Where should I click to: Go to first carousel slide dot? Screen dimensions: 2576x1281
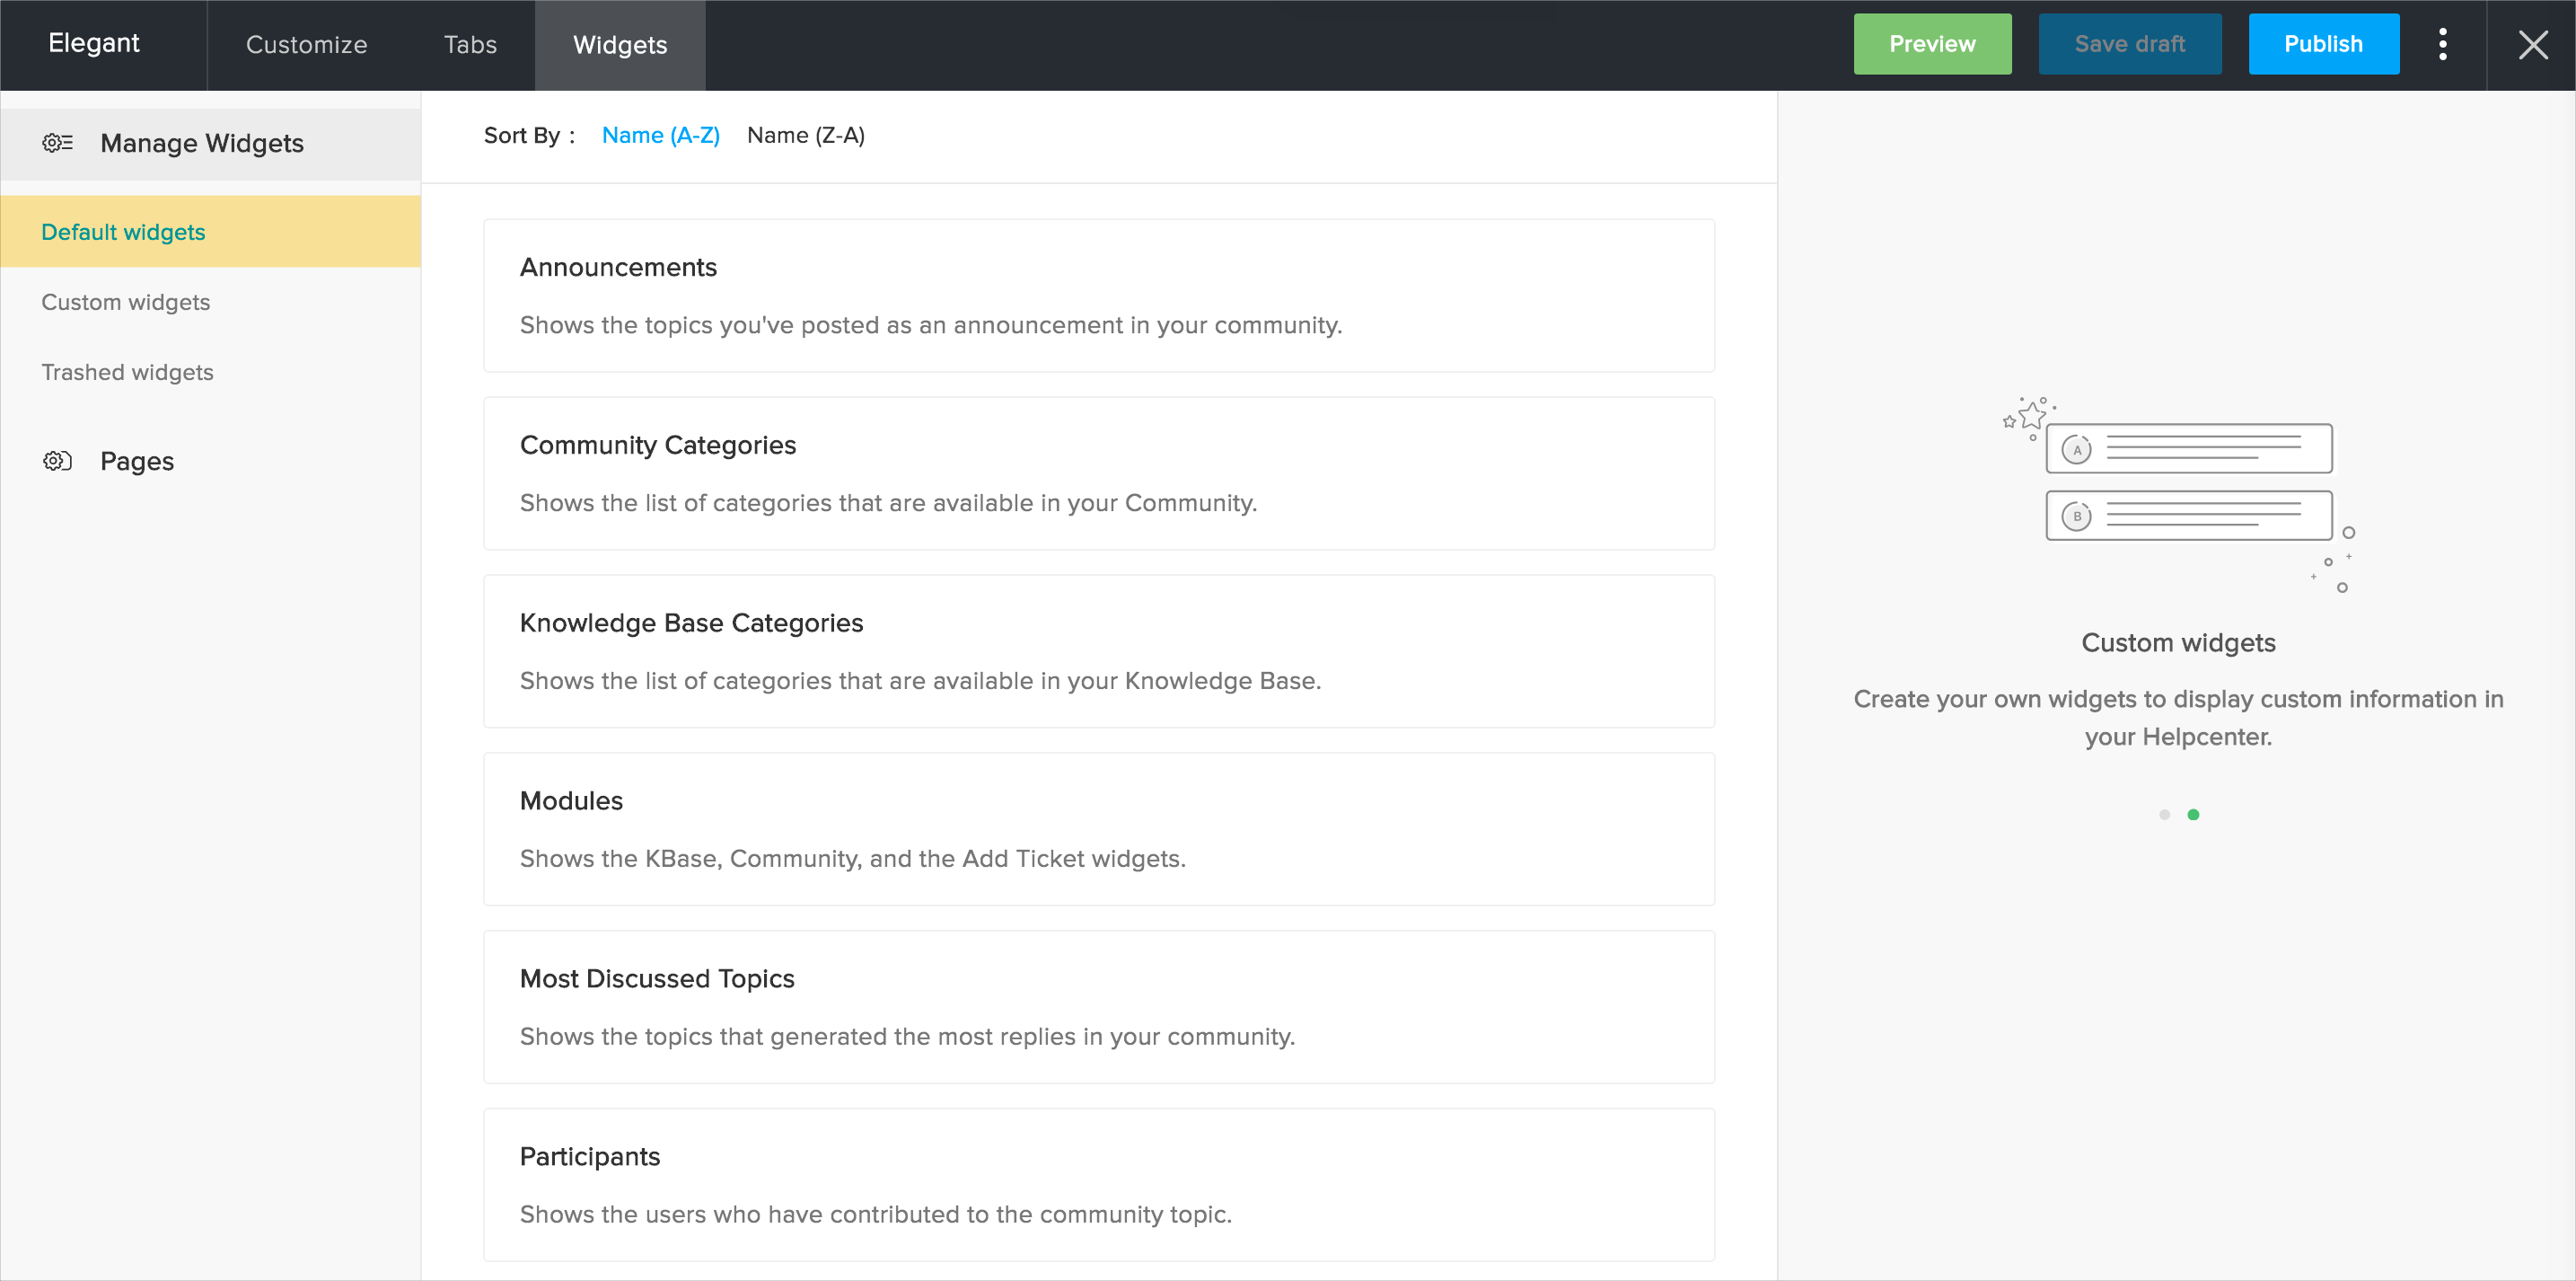coord(2164,815)
